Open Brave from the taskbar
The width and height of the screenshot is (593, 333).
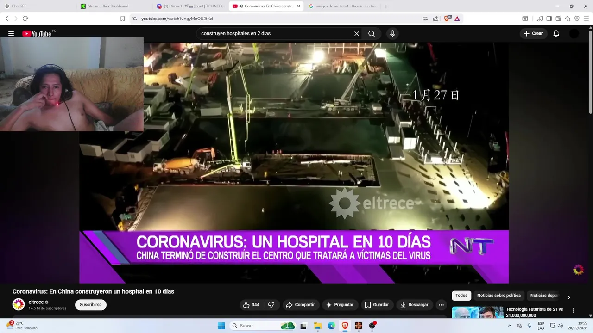point(345,326)
